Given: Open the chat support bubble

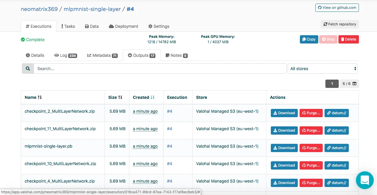Looking at the screenshot, I should 365,180.
